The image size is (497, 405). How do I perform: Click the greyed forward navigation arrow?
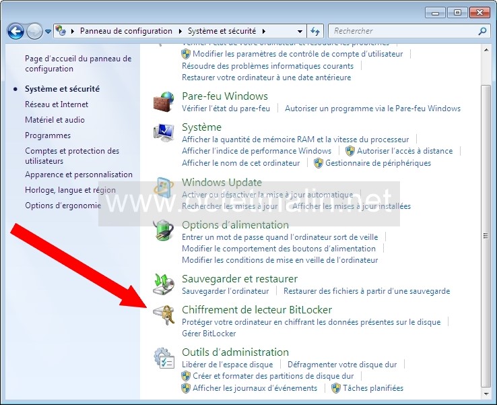coord(34,31)
